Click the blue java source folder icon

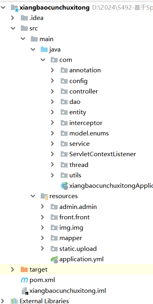pos(44,50)
